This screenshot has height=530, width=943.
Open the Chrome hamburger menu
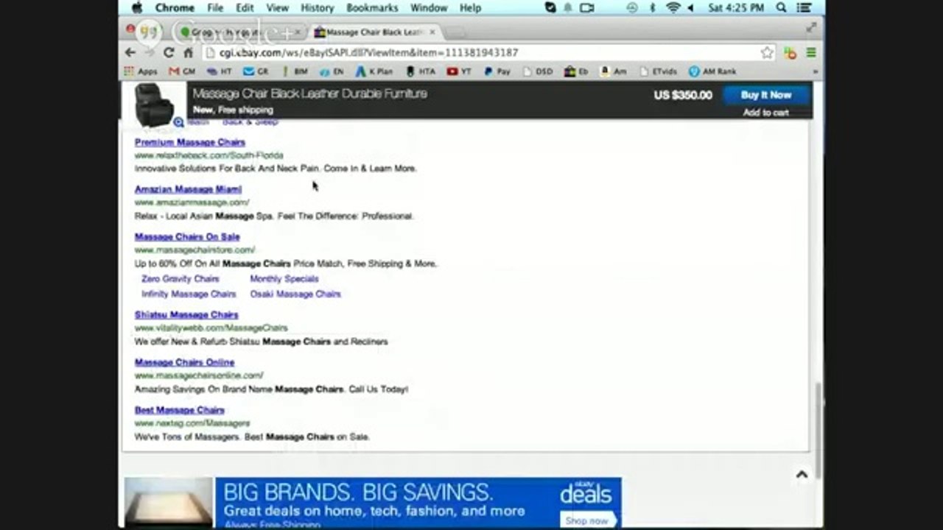tap(811, 53)
